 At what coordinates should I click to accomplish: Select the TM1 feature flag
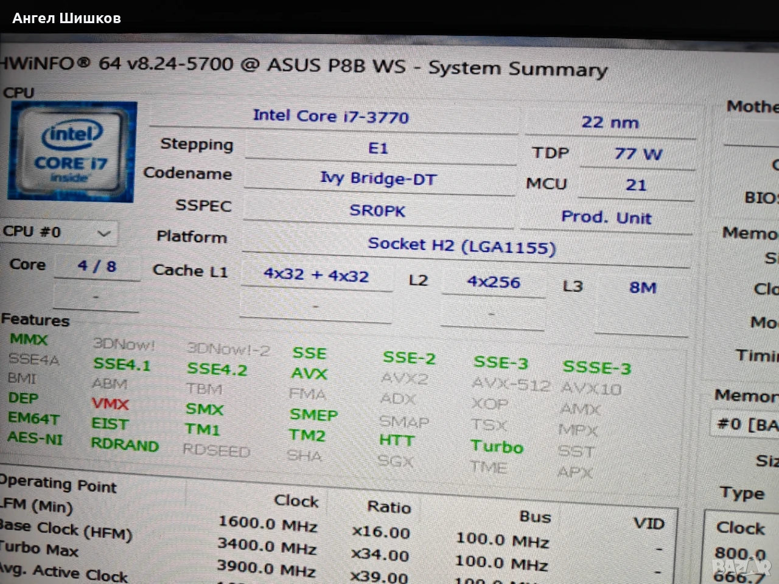click(x=202, y=429)
